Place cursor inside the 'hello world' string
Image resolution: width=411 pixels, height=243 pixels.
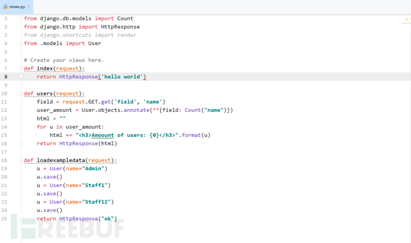(122, 77)
